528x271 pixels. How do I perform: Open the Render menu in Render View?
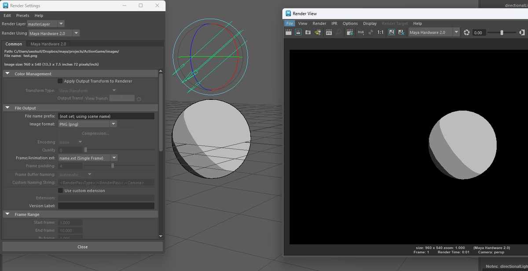click(319, 23)
